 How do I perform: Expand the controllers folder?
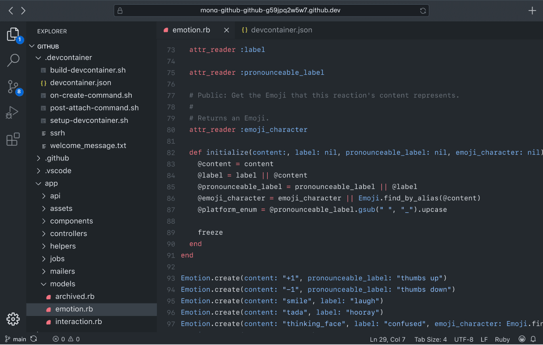pyautogui.click(x=68, y=234)
